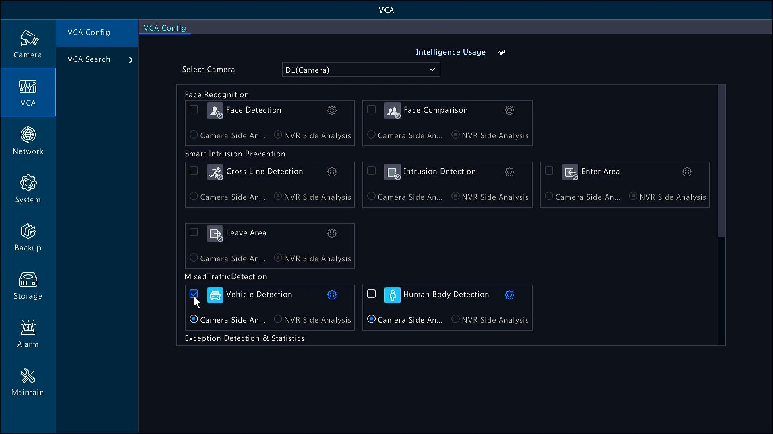Click the Human Body Detection icon
The height and width of the screenshot is (434, 773).
pos(393,294)
